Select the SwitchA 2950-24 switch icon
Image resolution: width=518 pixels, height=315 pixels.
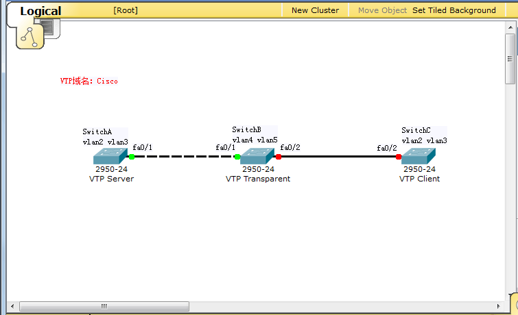(110, 157)
